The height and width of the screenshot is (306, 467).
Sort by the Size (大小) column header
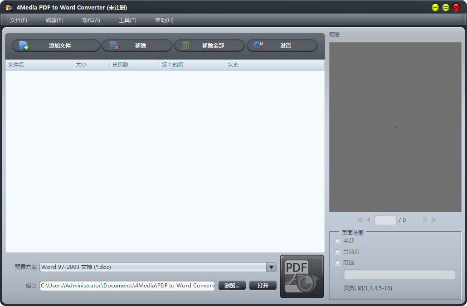[x=92, y=65]
